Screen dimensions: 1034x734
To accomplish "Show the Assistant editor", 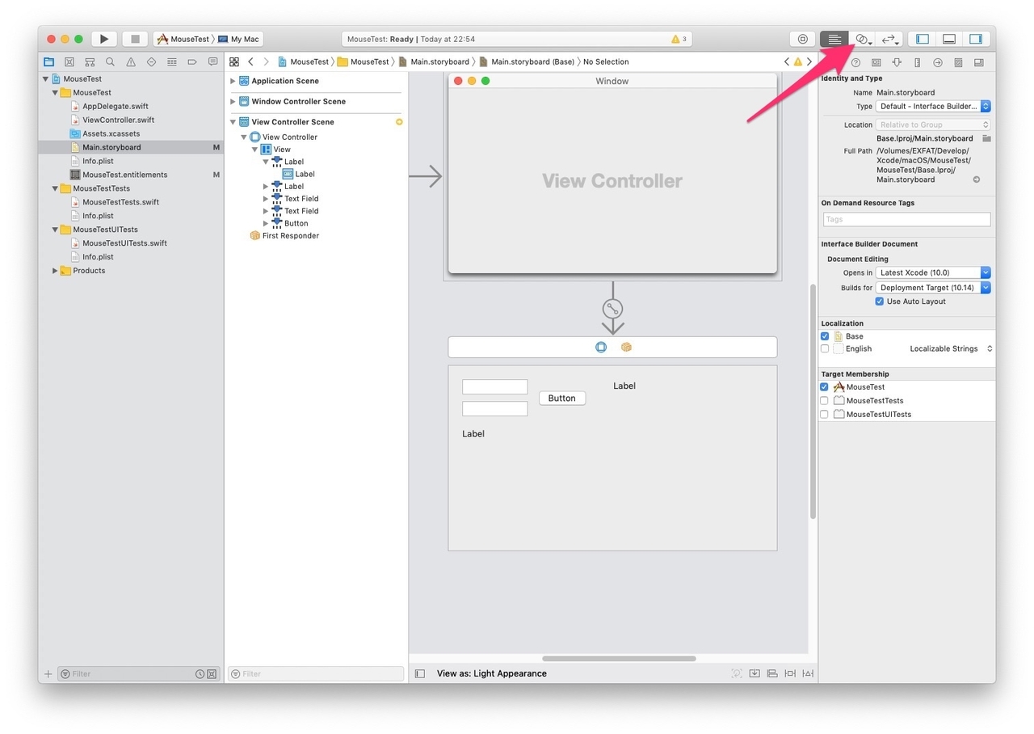I will point(862,39).
